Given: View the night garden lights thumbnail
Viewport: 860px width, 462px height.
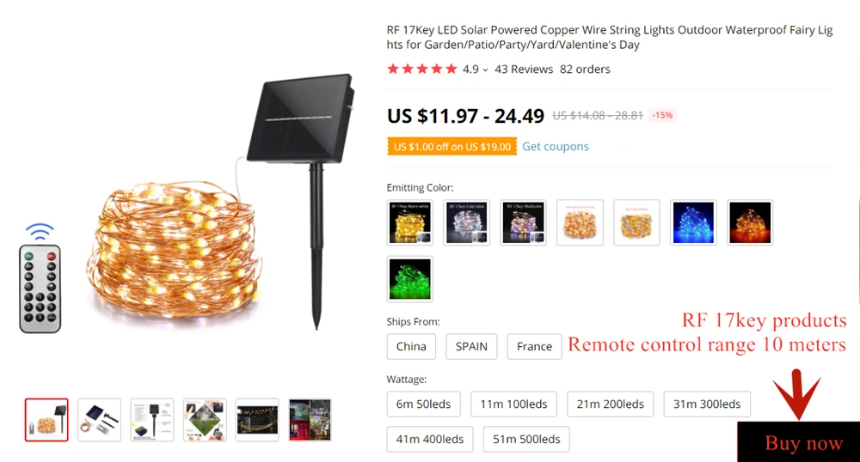Looking at the screenshot, I should 257,420.
